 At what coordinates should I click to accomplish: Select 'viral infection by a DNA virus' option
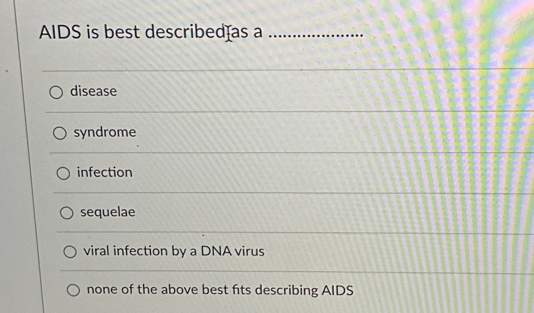(70, 251)
